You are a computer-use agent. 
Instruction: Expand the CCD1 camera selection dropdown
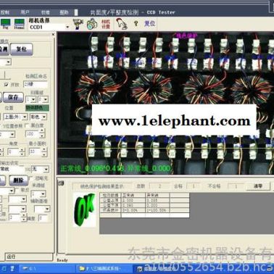[67, 27]
